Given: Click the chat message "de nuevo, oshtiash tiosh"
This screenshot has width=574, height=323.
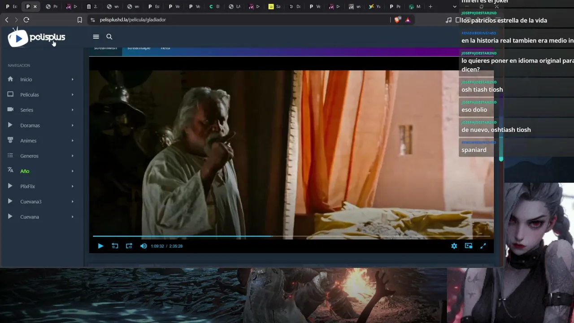Looking at the screenshot, I should [496, 130].
